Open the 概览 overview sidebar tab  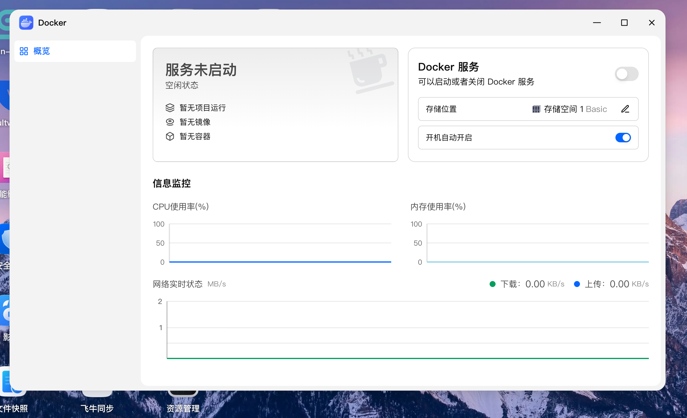[75, 51]
